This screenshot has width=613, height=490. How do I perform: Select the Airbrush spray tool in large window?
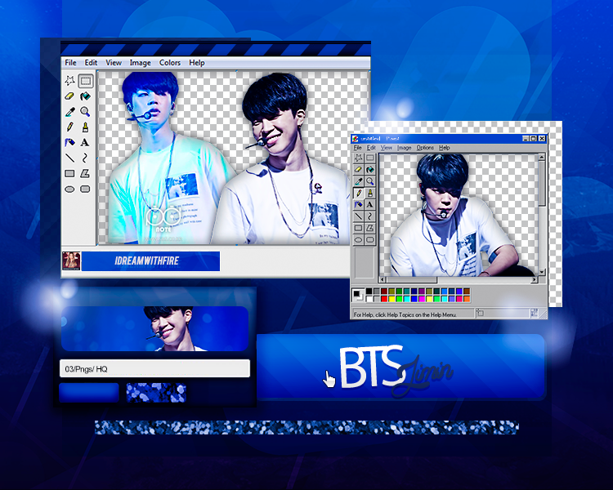[x=70, y=143]
